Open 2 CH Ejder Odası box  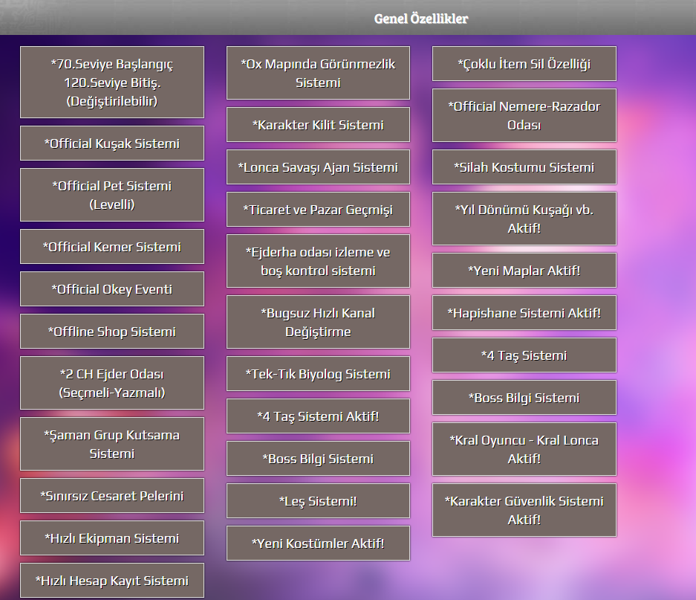click(x=112, y=383)
